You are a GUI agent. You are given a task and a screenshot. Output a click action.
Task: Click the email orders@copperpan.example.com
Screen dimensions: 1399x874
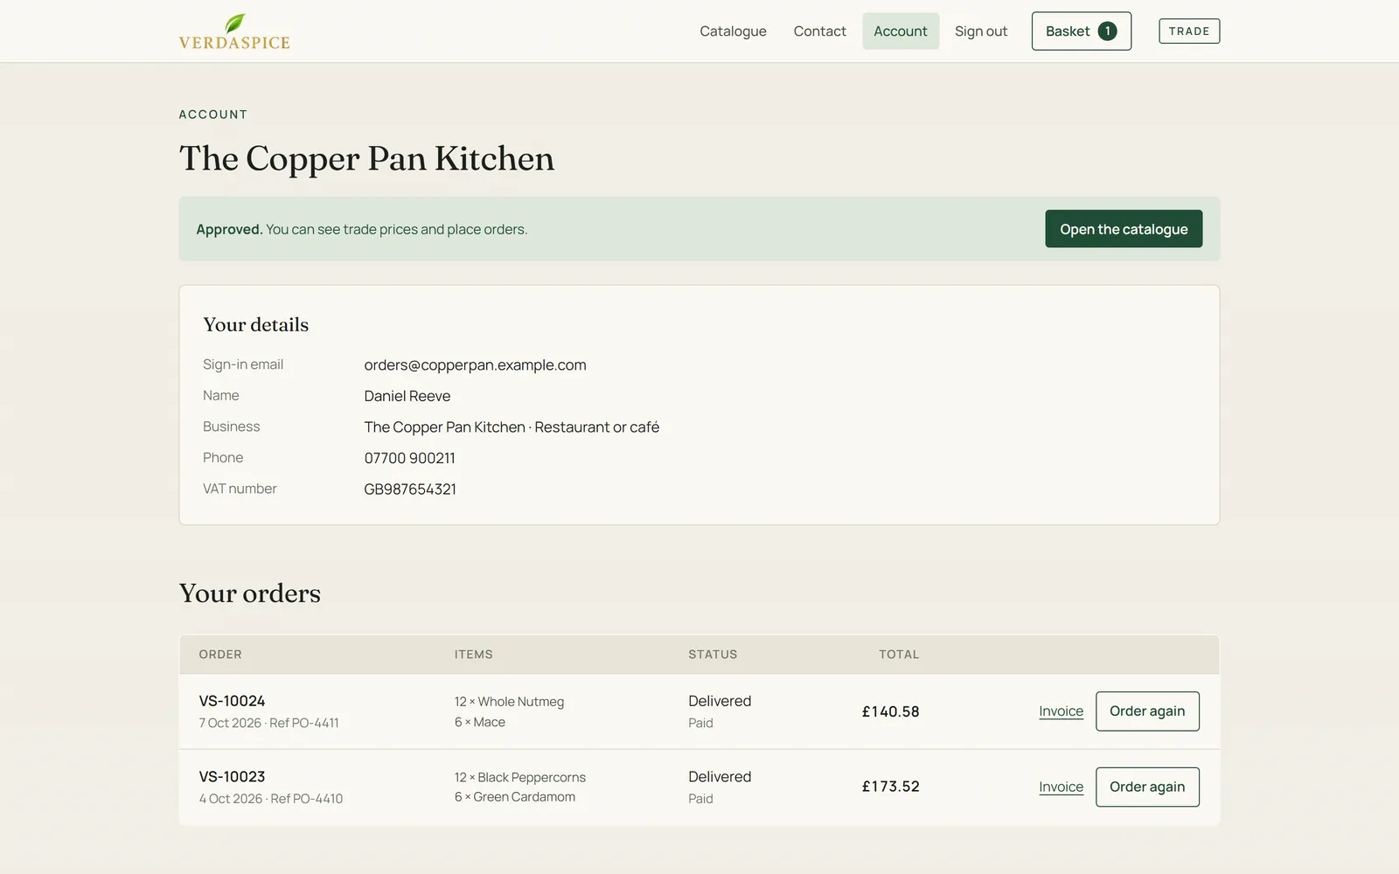click(475, 365)
